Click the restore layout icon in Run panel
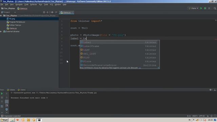The height and width of the screenshot is (122, 217). point(2,106)
